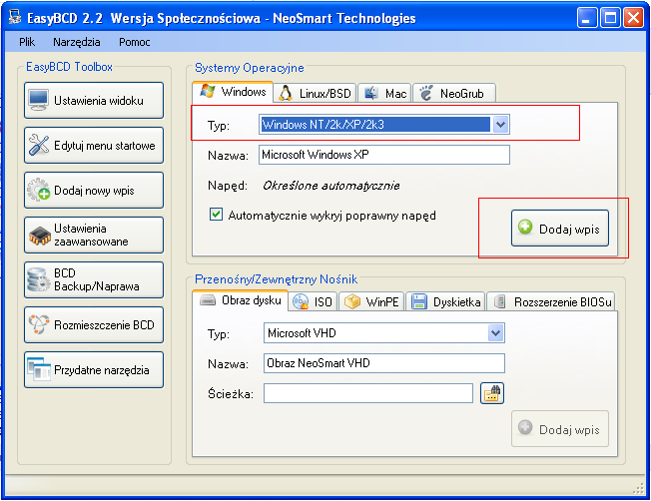Click the Tux penguin icon

(286, 94)
